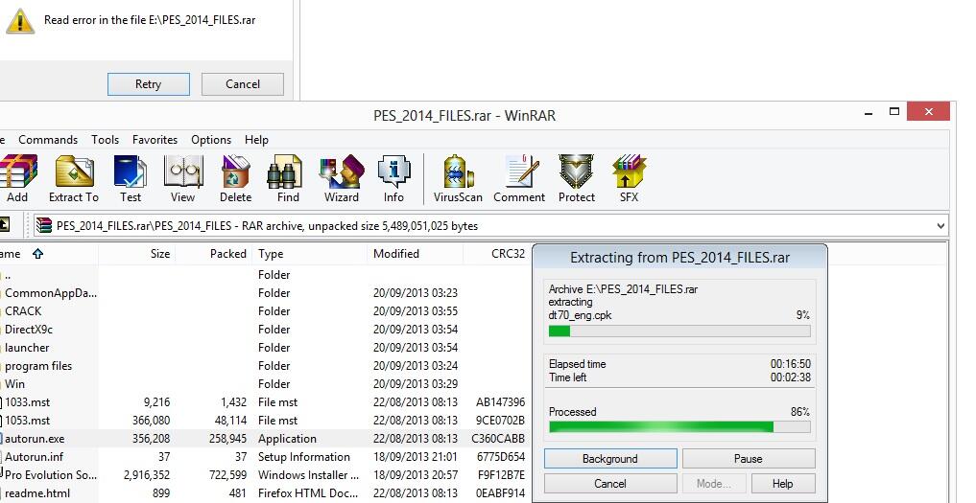Viewport: 976px width, 503px height.
Task: Open the Tools menu
Action: pyautogui.click(x=105, y=140)
